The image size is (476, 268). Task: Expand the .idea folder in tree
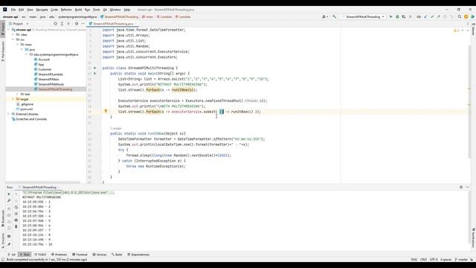[x=13, y=35]
